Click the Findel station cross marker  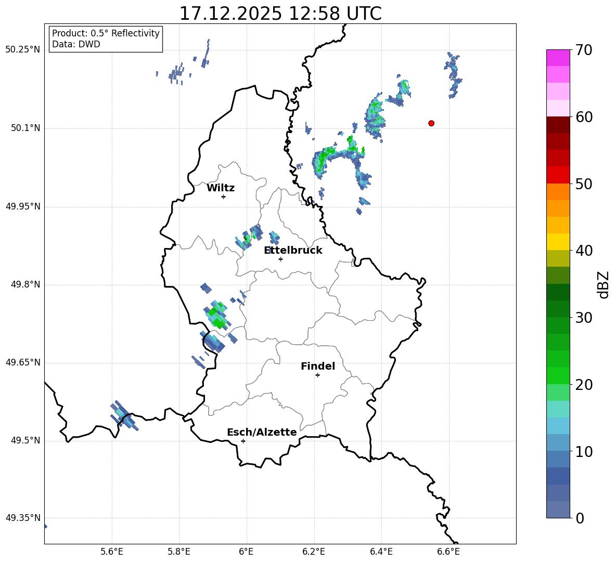317,375
